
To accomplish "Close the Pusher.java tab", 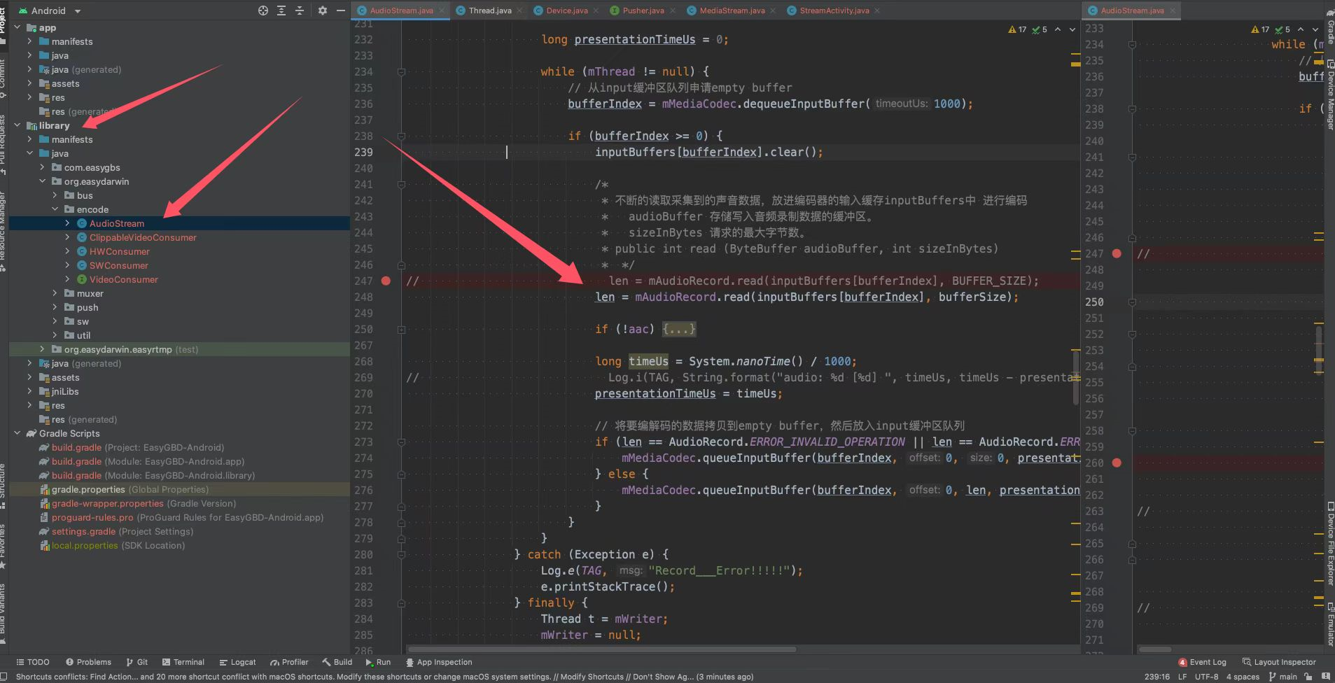I will [x=672, y=10].
